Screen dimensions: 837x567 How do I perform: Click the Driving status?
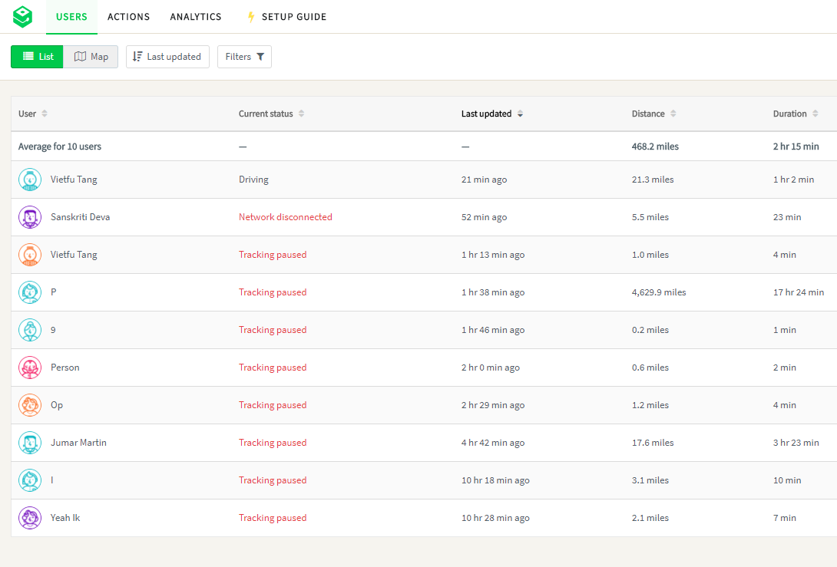click(x=253, y=180)
